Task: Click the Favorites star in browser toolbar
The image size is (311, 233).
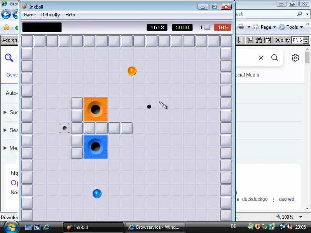Action: coord(6,27)
